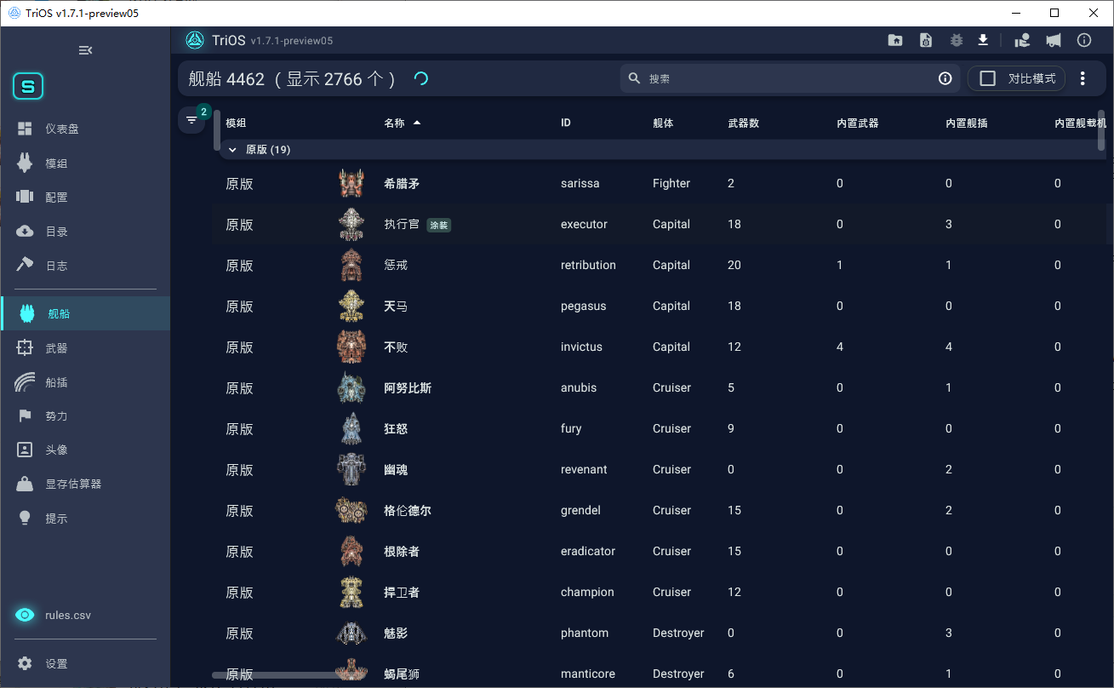Image resolution: width=1114 pixels, height=688 pixels.
Task: Click the search help info icon
Action: point(945,78)
